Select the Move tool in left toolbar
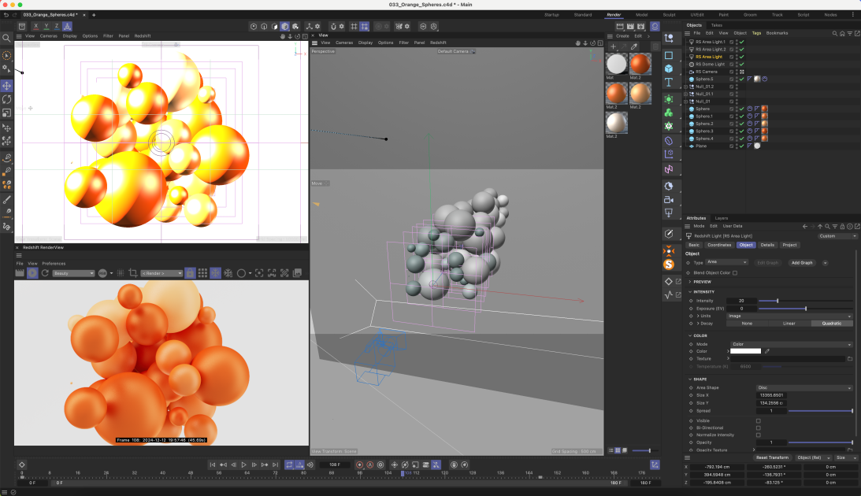Screen dimensions: 861x496 point(6,86)
